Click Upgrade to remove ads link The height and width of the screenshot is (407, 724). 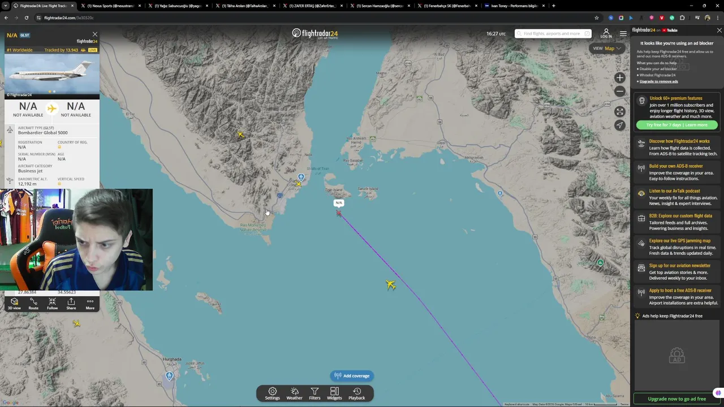click(658, 81)
